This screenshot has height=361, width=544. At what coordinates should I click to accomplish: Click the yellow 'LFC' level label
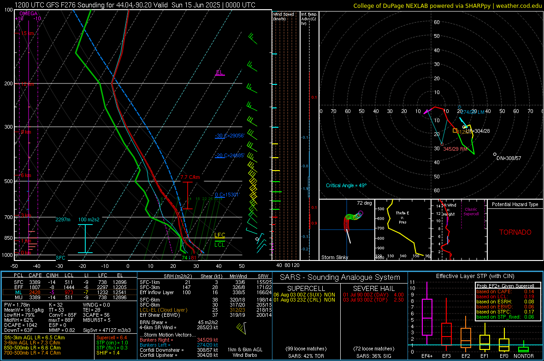(219, 235)
